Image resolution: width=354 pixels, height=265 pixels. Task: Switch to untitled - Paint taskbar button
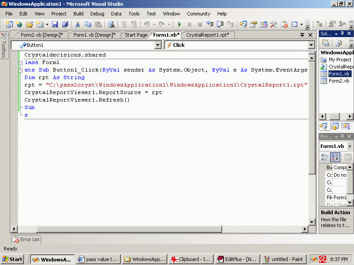point(284,259)
